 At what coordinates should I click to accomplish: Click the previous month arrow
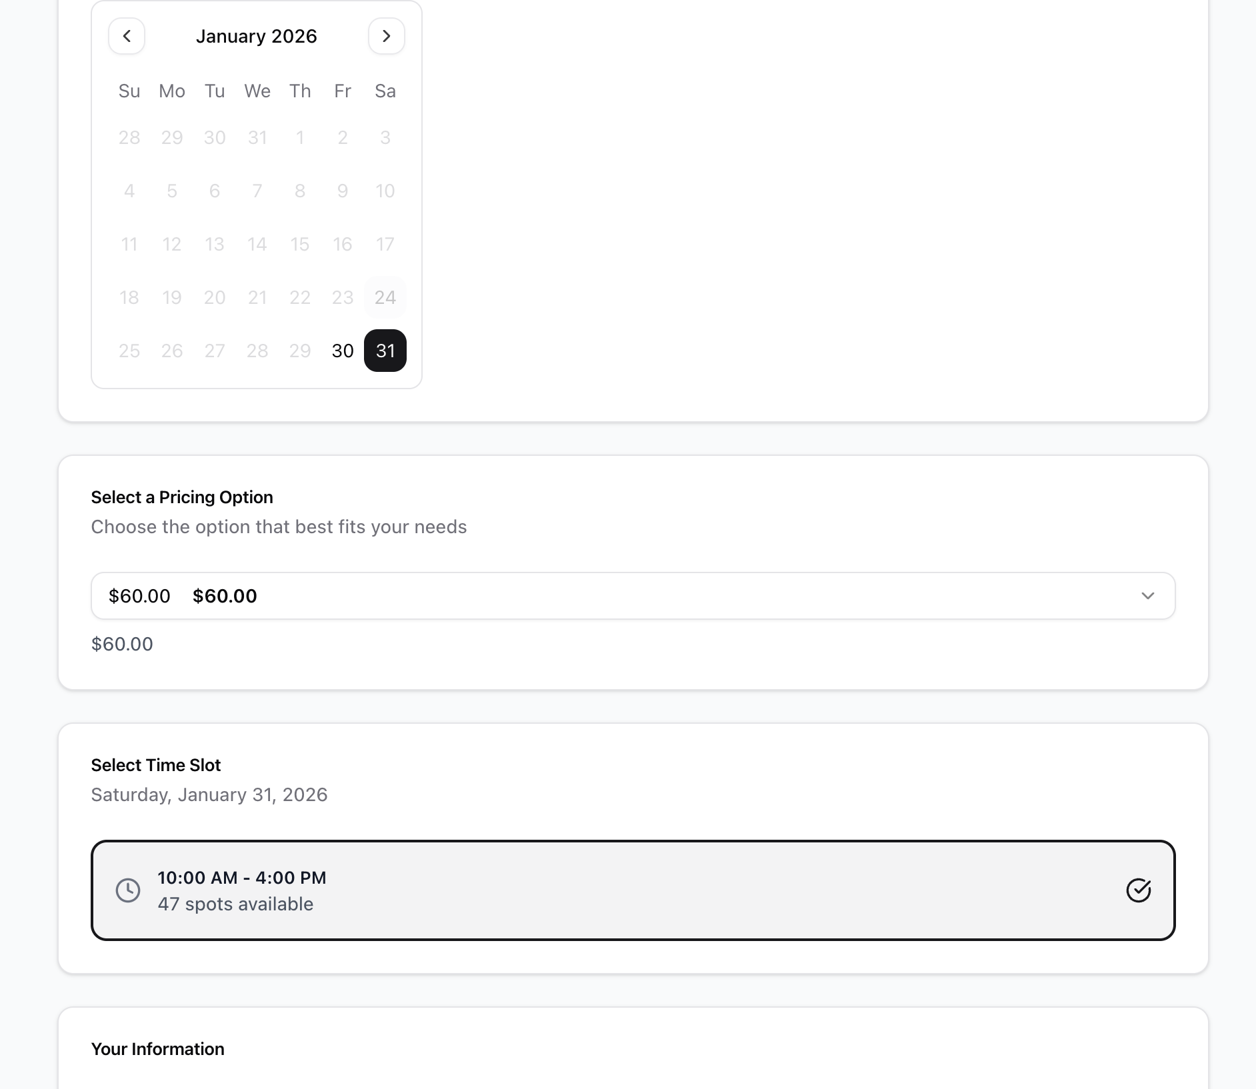(x=127, y=36)
